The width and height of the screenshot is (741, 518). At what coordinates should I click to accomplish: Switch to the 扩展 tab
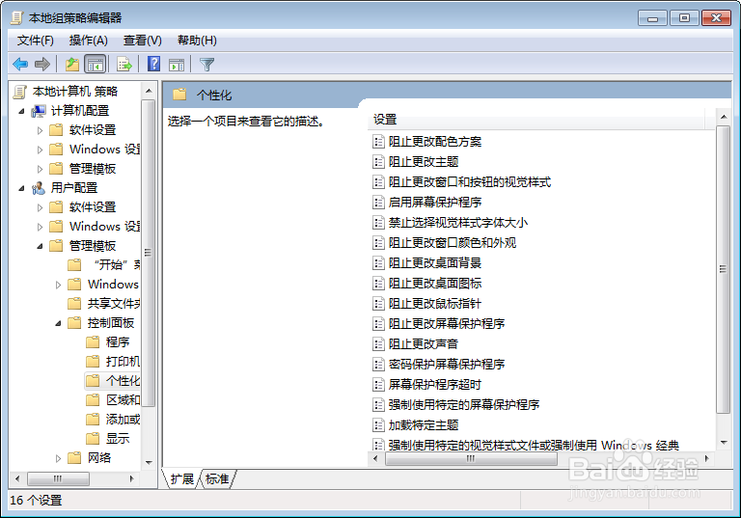click(x=182, y=478)
